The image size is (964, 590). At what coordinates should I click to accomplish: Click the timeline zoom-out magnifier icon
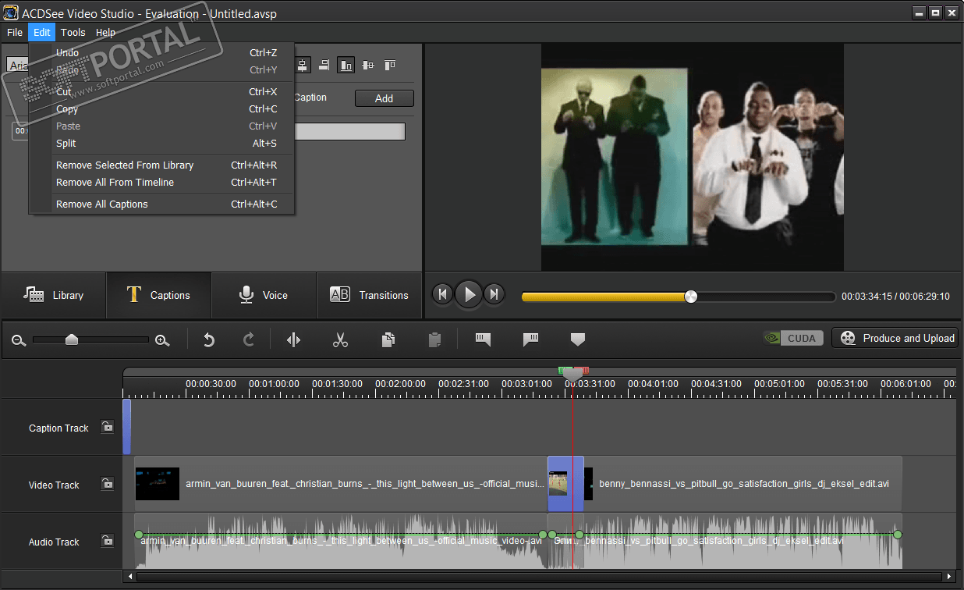click(x=19, y=340)
